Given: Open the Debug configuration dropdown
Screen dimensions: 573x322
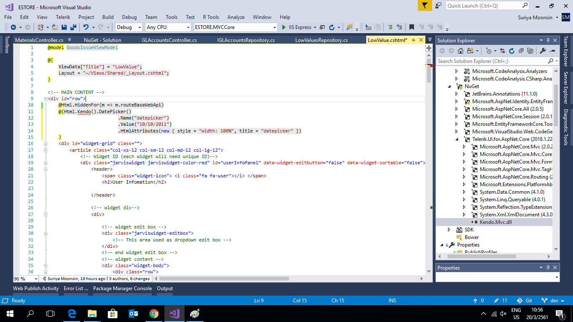Looking at the screenshot, I should pyautogui.click(x=130, y=27).
